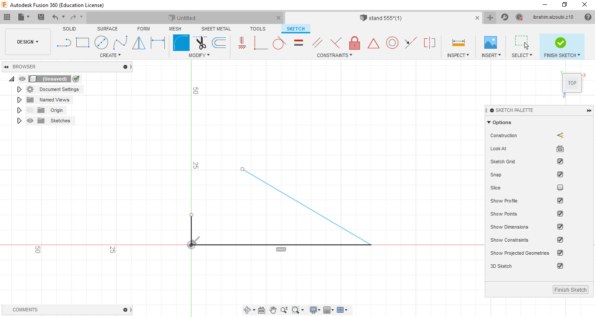The height and width of the screenshot is (317, 595).
Task: Open the CREATE dropdown menu
Action: click(110, 55)
